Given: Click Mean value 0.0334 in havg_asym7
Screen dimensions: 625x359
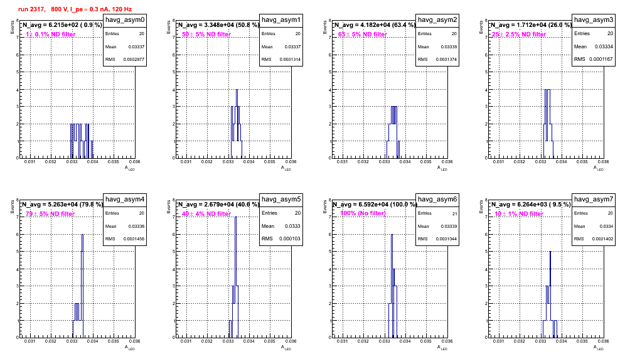Looking at the screenshot, I should (x=606, y=226).
